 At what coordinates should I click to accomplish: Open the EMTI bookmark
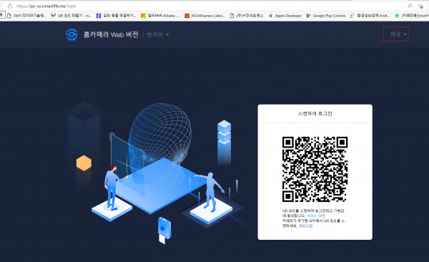[x=26, y=16]
